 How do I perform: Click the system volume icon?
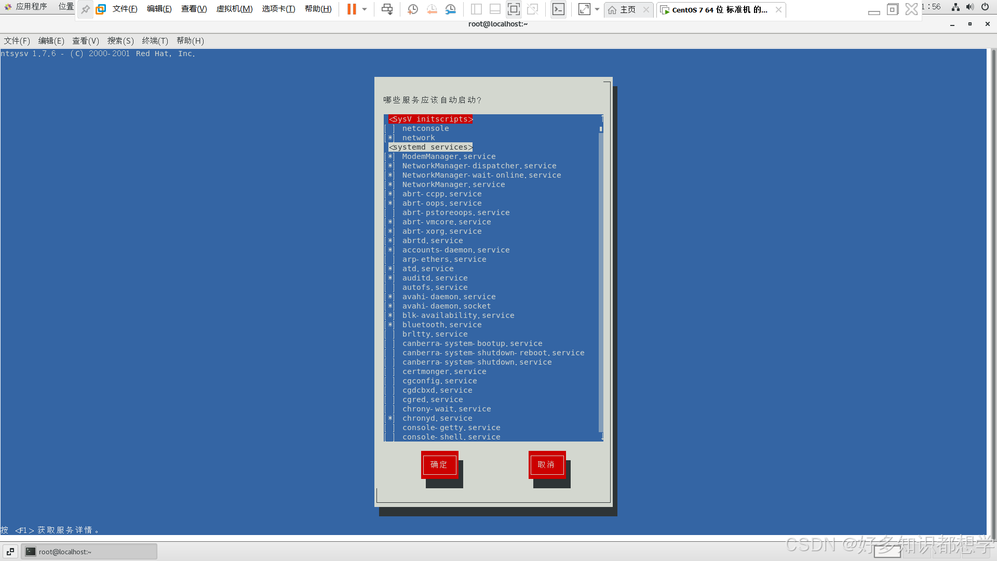click(x=969, y=7)
